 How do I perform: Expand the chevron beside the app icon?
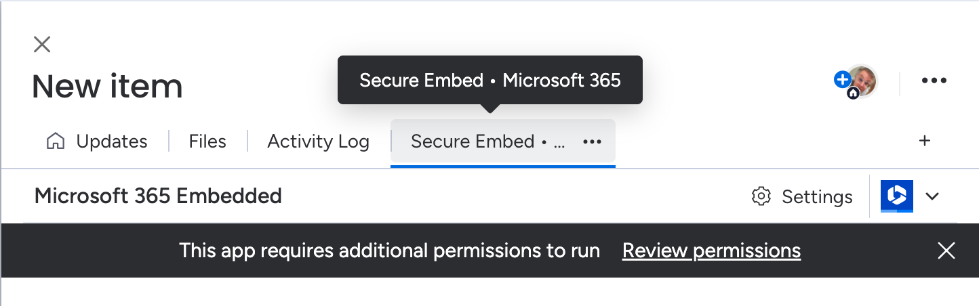[x=932, y=196]
